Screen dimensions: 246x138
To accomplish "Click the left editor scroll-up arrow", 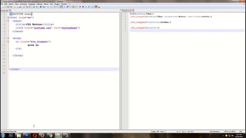I will 120,10.
